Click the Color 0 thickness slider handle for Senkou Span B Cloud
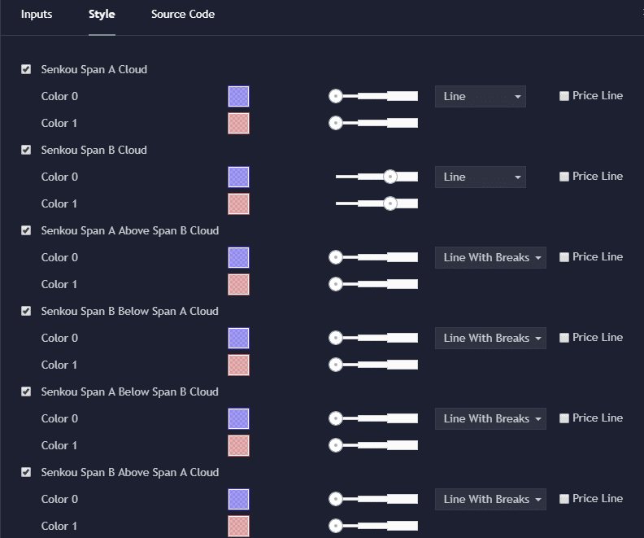Viewport: 644px width, 538px height. tap(390, 177)
